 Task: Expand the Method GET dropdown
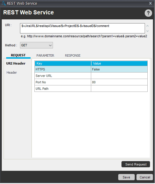(x=36, y=45)
